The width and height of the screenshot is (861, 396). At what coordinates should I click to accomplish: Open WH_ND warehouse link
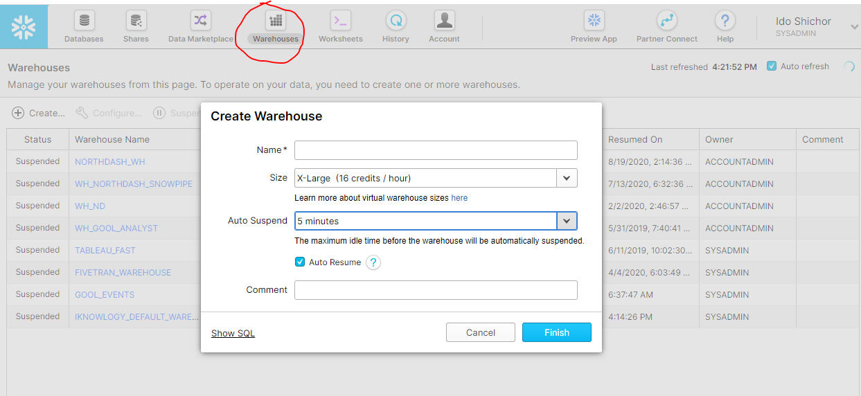coord(90,206)
